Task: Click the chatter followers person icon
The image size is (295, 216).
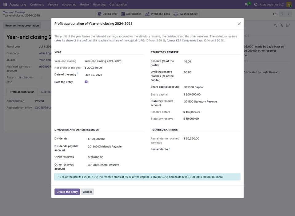Action: pos(288,25)
